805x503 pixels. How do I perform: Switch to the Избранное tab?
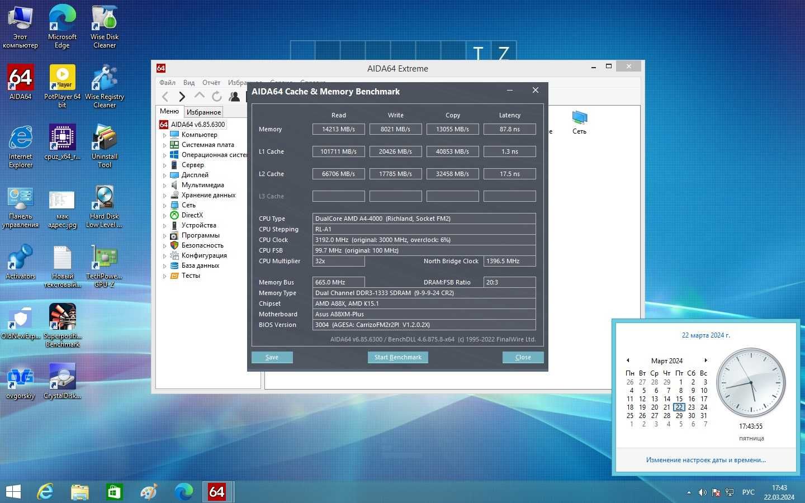(x=203, y=112)
